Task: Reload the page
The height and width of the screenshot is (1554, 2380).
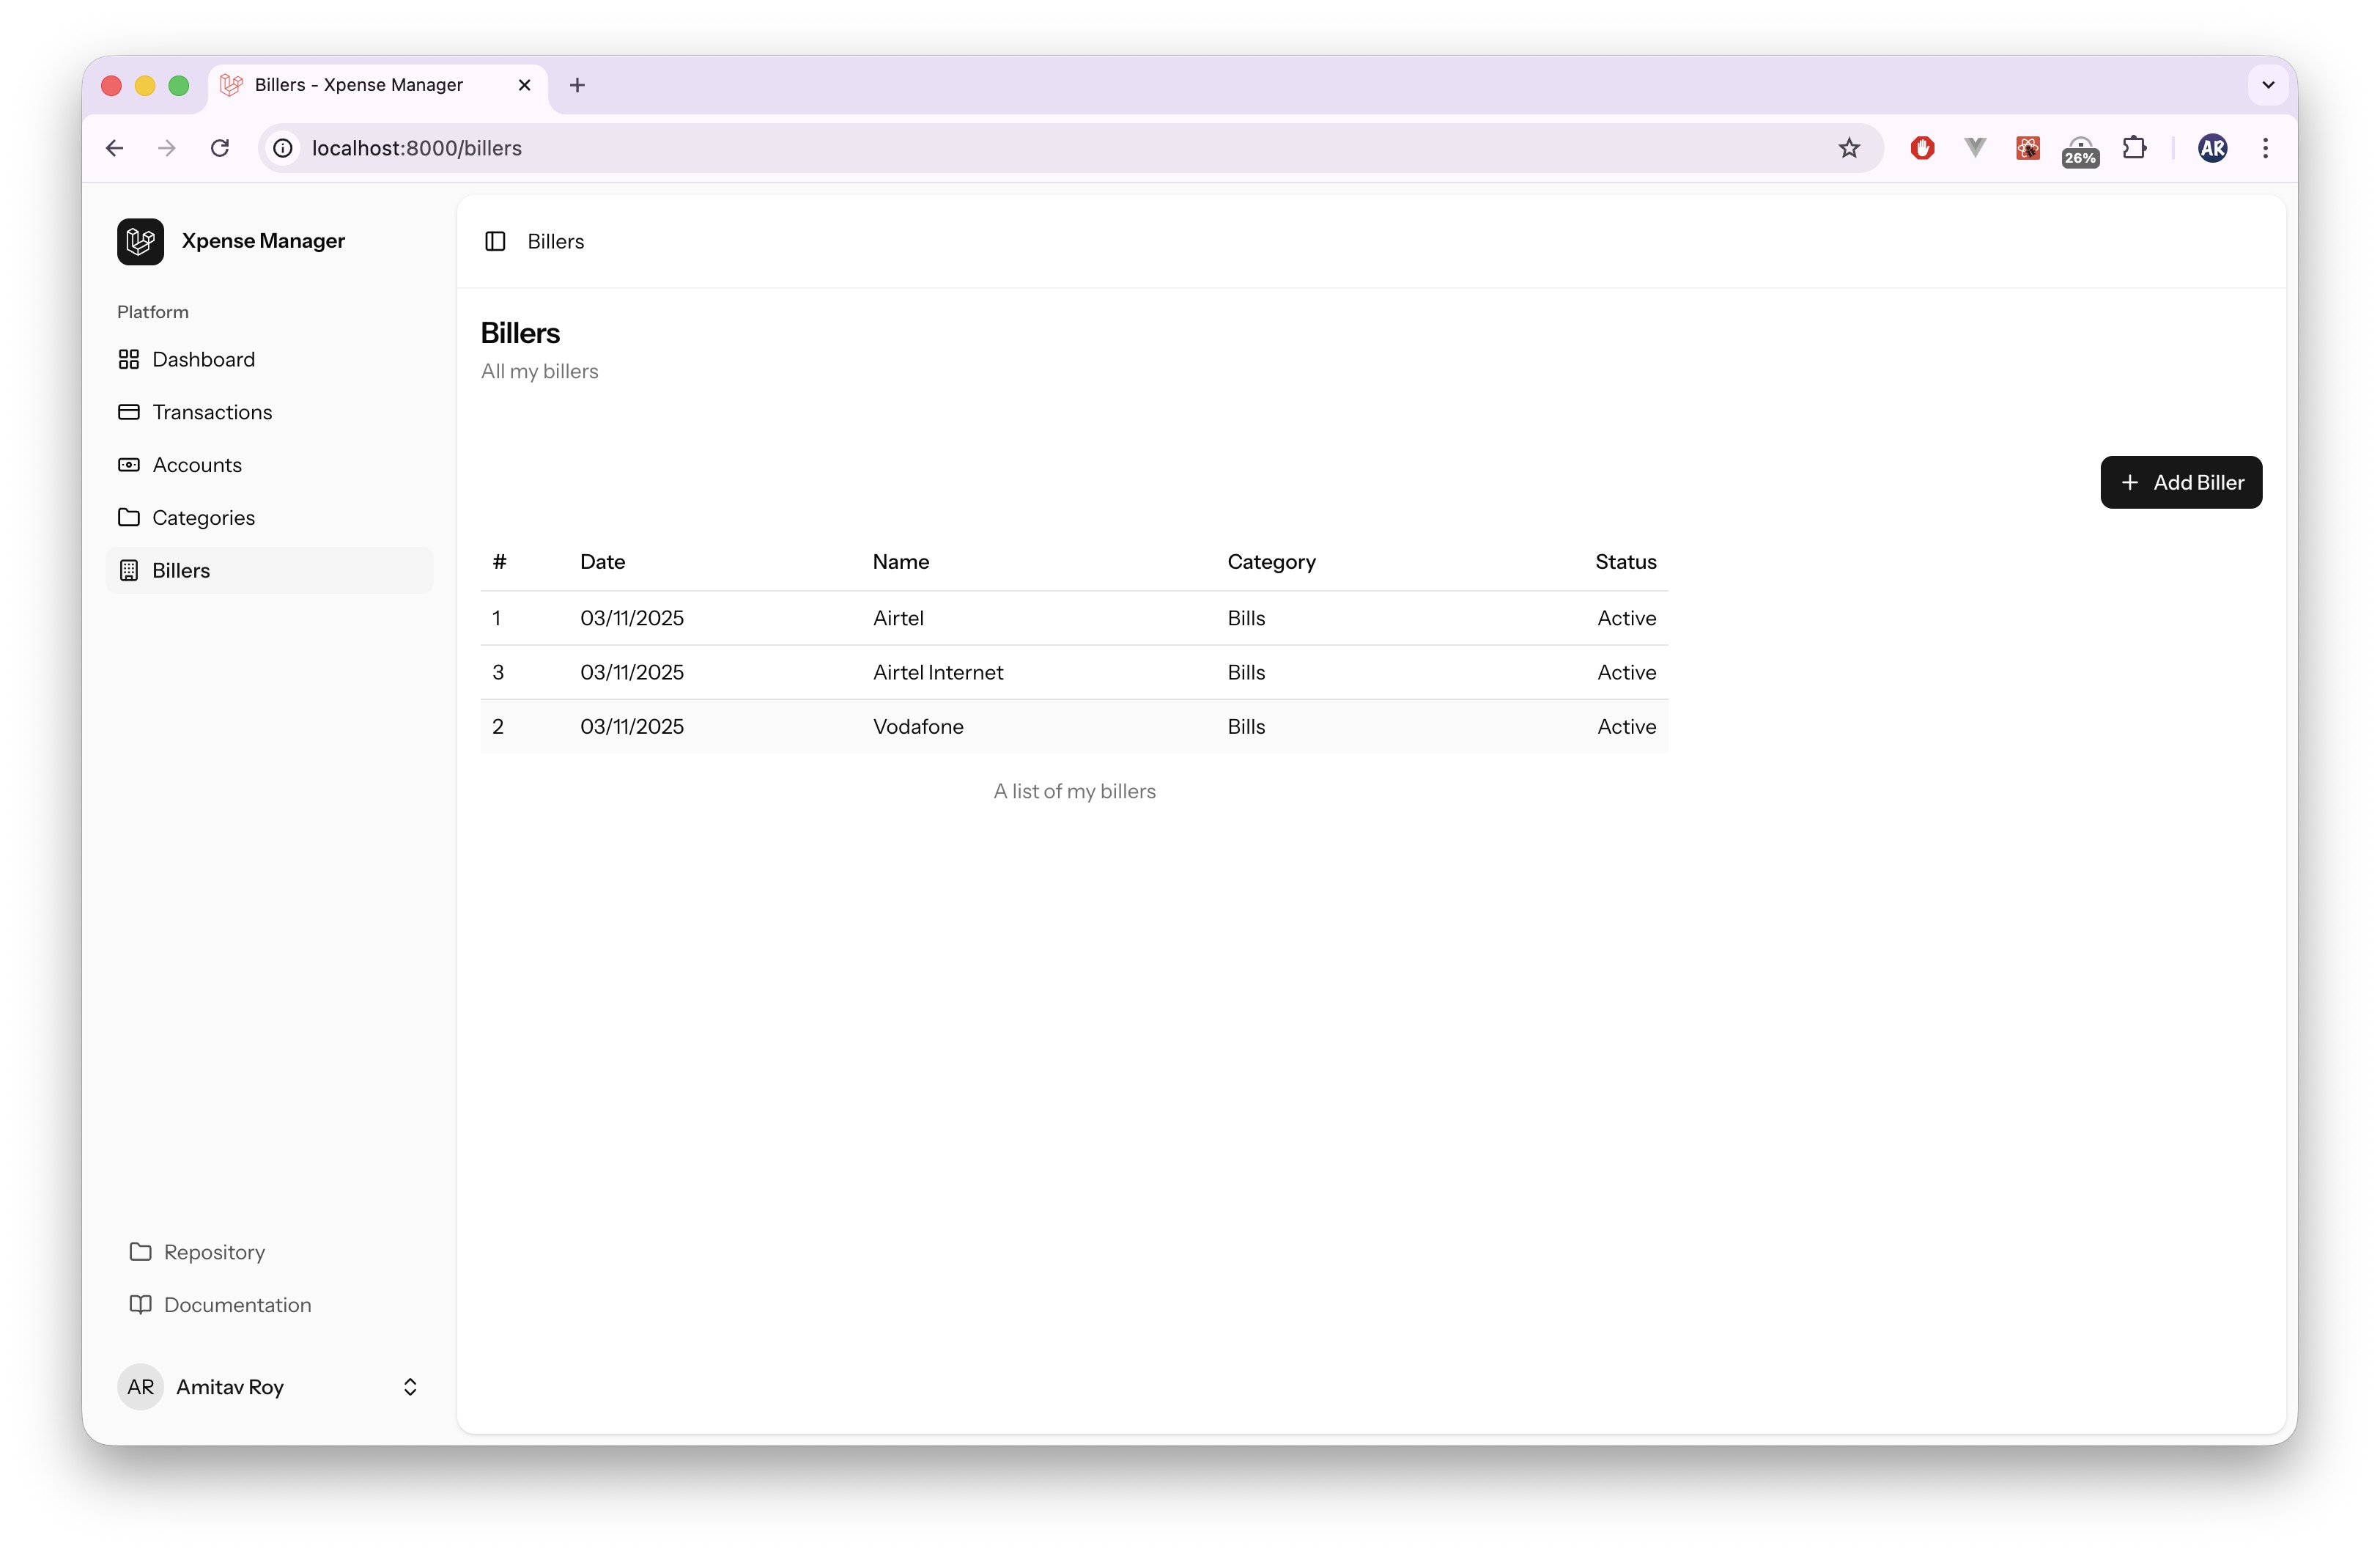Action: tap(220, 148)
